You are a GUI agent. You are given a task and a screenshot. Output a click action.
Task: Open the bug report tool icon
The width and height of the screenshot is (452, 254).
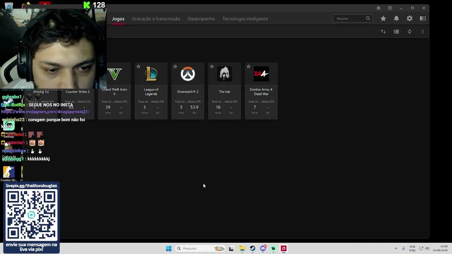379,8
